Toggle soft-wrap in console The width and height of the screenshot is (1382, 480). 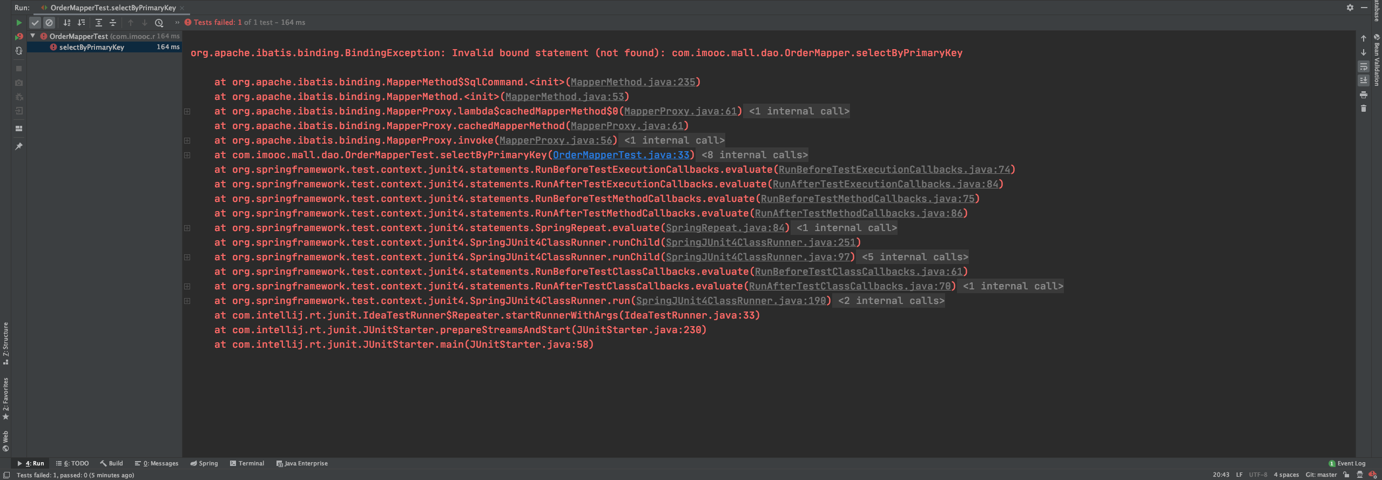pyautogui.click(x=1364, y=67)
